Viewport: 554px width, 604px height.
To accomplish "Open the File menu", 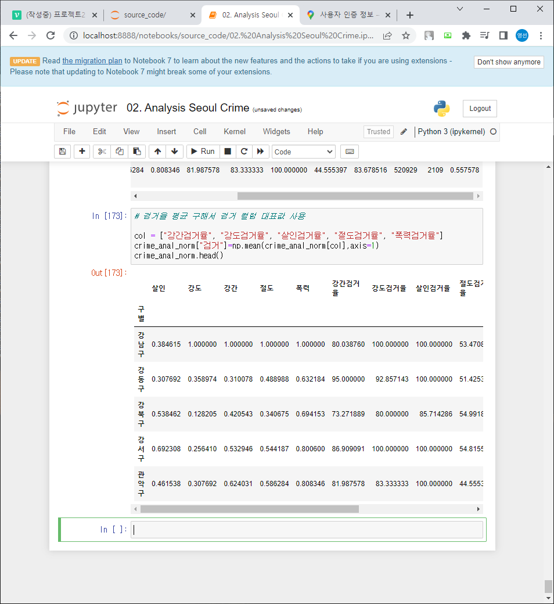I will [69, 132].
